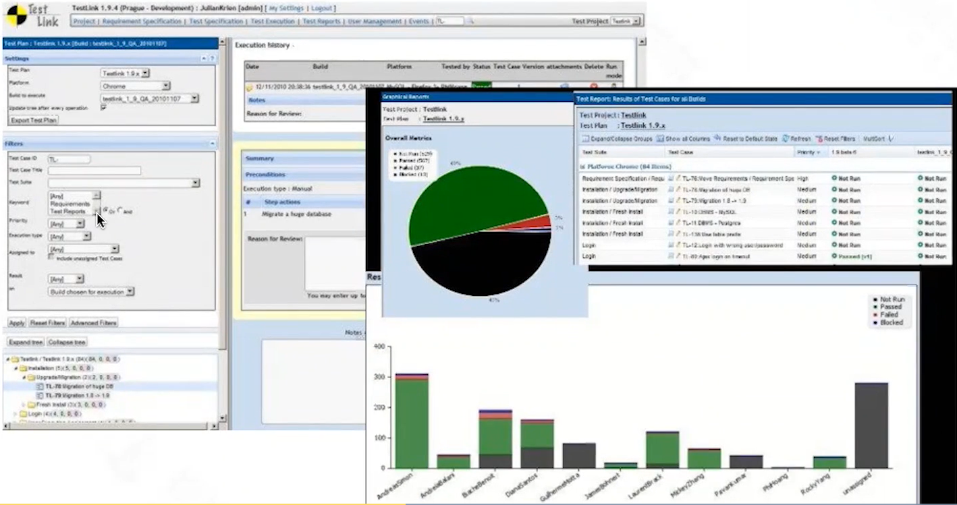Click the TestLink logo icon
Viewport: 957px width, 505px height.
[16, 16]
